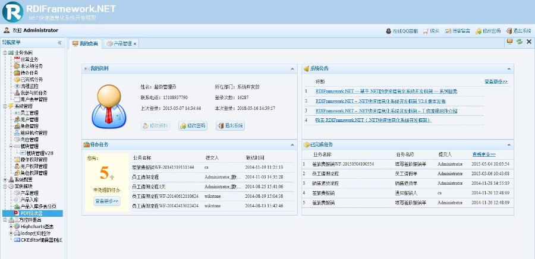Viewport: 535px width, 259px height.
Task: Collapse the 系统管理 tree node toggle
Action: coord(5,106)
